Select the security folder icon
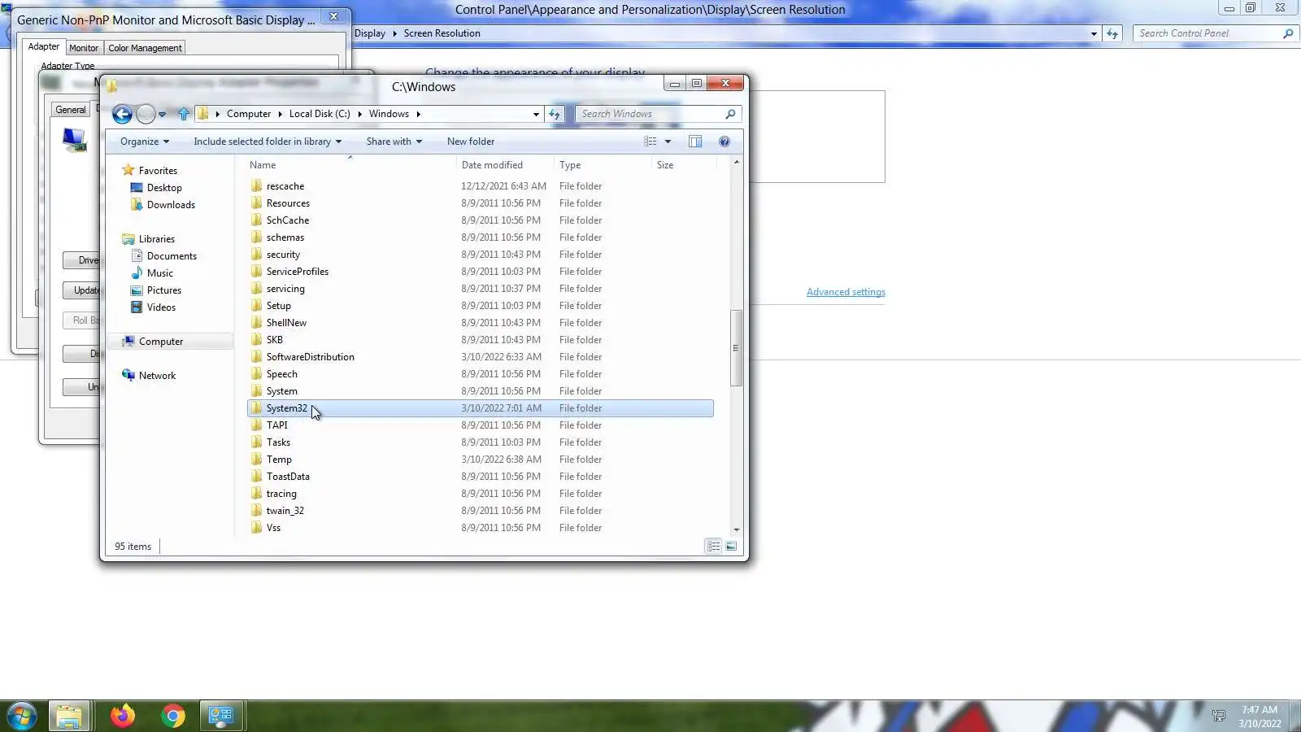 pyautogui.click(x=257, y=254)
